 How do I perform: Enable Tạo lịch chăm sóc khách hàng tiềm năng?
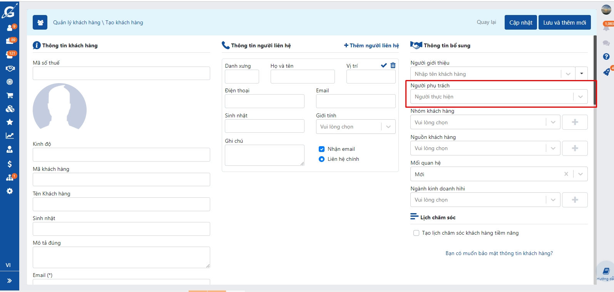(416, 233)
